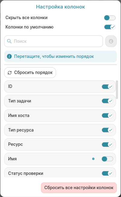Disable the Ресурс column toggle
Image resolution: width=121 pixels, height=197 pixels.
(107, 145)
